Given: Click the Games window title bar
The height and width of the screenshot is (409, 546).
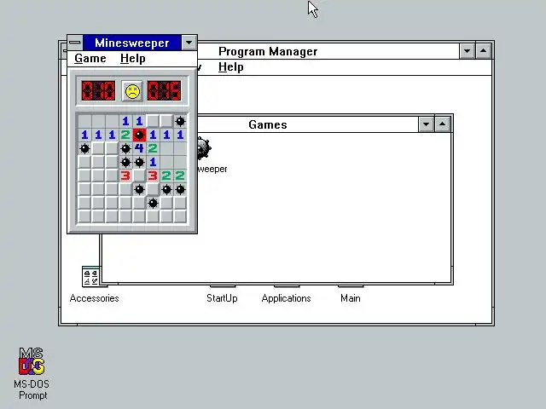Looking at the screenshot, I should [x=308, y=124].
